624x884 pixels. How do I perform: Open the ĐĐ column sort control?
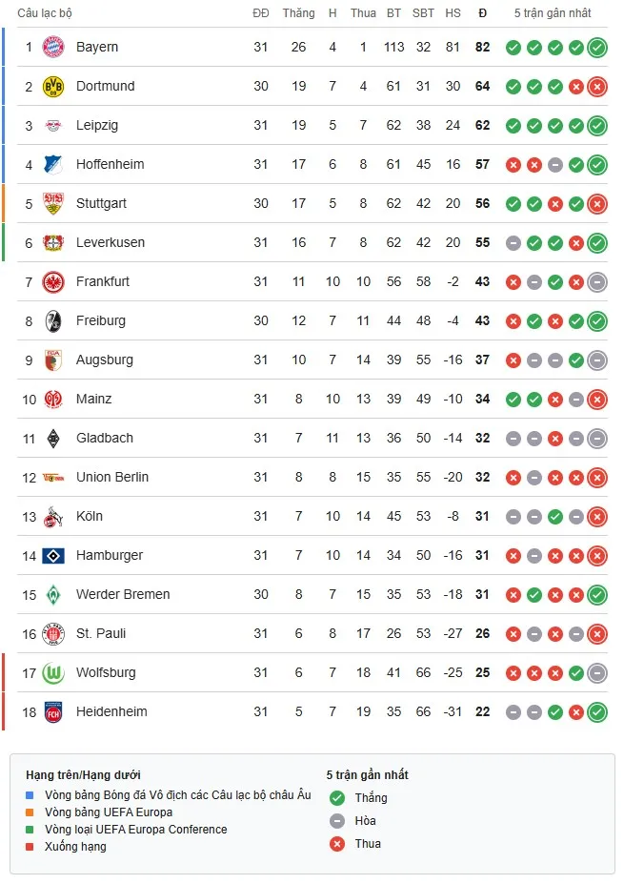point(260,13)
